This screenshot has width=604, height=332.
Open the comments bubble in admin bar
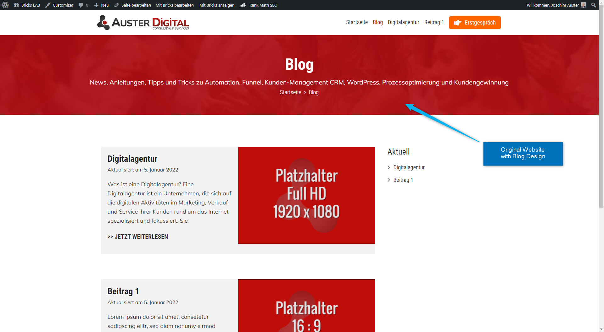(83, 5)
